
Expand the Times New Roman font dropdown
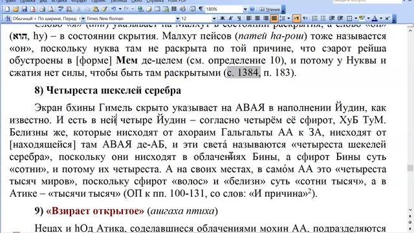[x=178, y=19]
